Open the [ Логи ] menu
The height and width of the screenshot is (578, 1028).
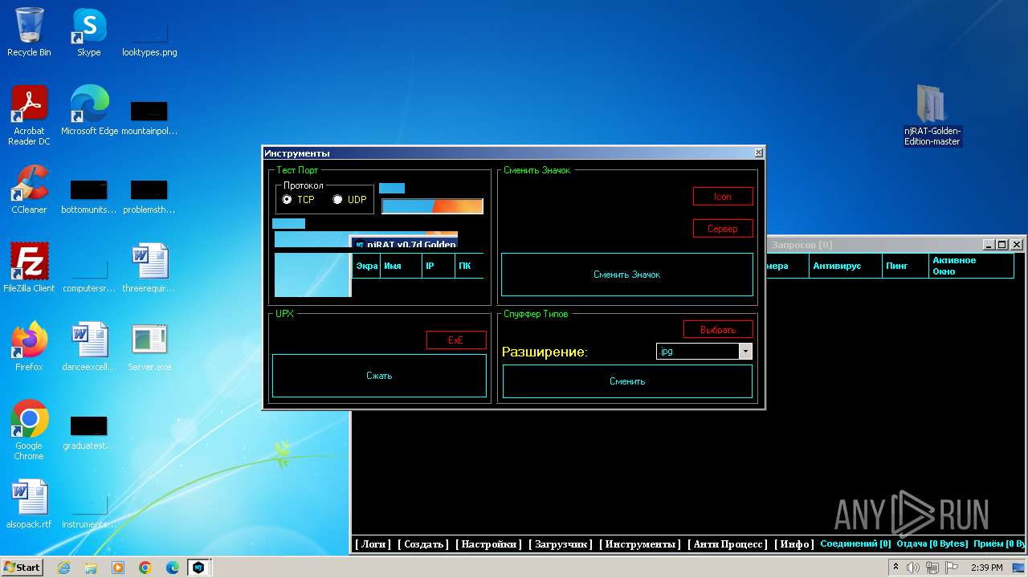(373, 544)
